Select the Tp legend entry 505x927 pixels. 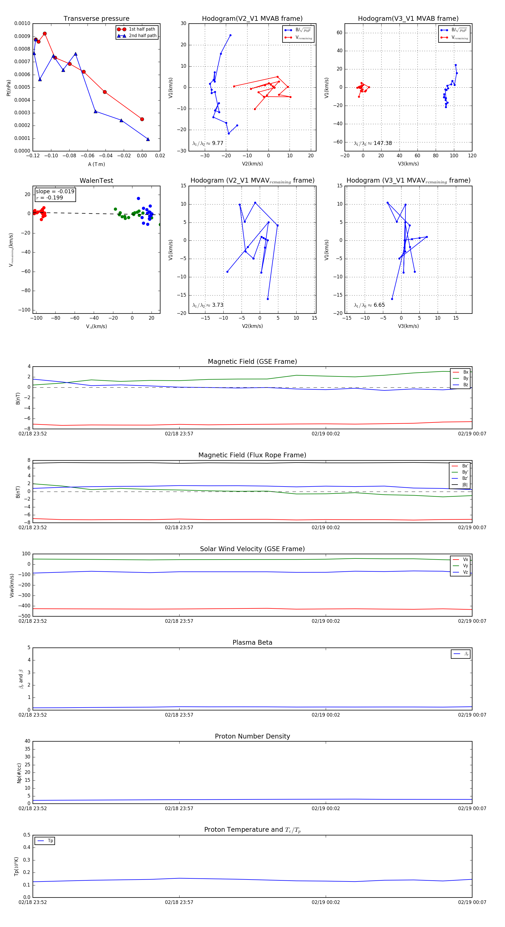click(x=45, y=841)
